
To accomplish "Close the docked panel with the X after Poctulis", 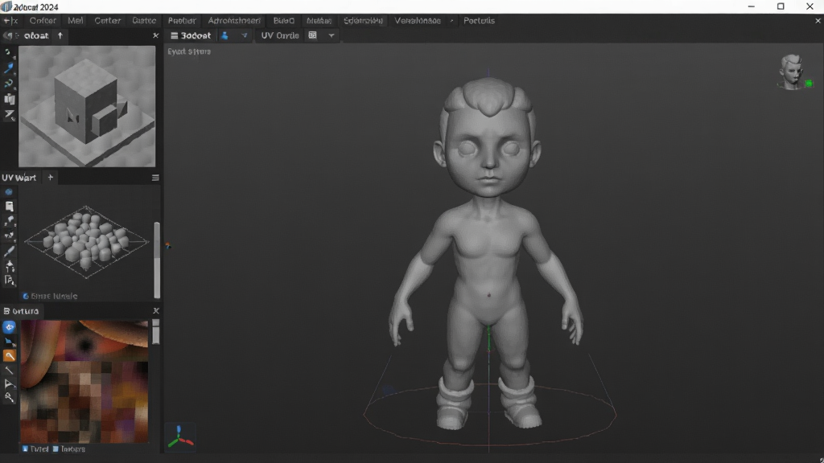I will tap(818, 21).
